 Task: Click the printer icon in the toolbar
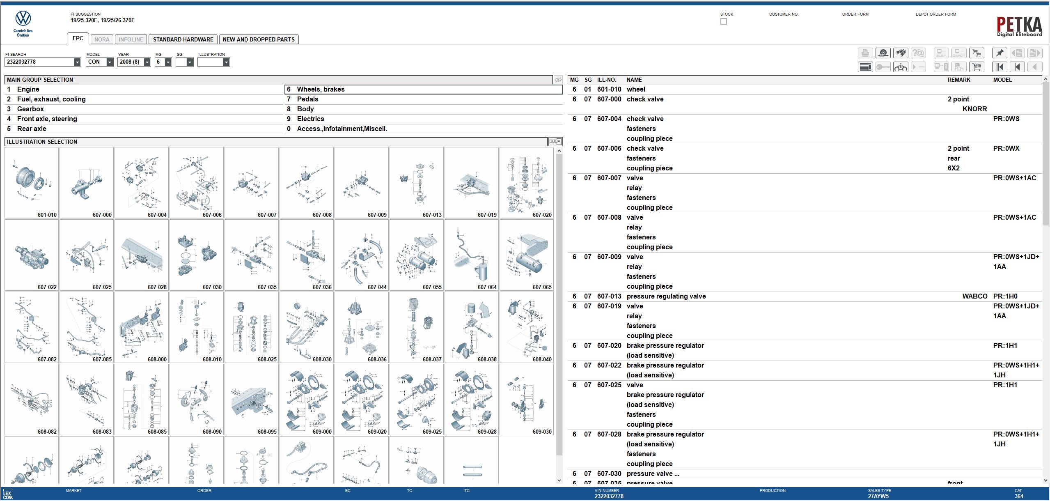[865, 53]
